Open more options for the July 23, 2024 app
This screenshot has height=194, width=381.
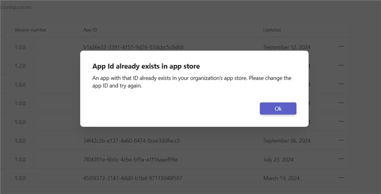pos(341,159)
